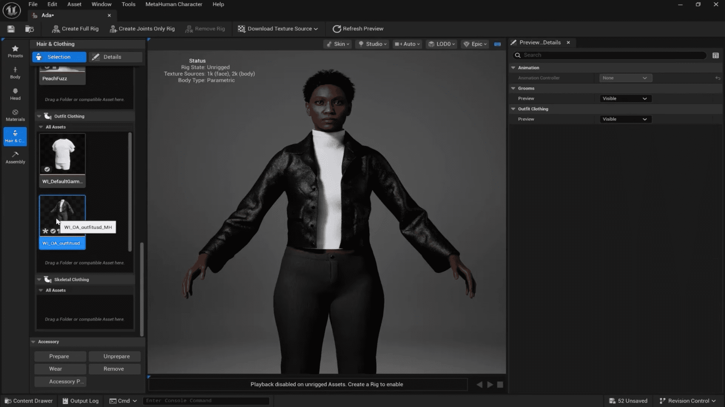
Task: Click the Refresh Preview button
Action: [357, 29]
